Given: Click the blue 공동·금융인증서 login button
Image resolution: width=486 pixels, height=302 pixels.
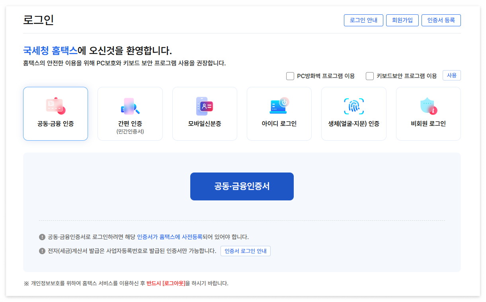Looking at the screenshot, I should tap(242, 186).
